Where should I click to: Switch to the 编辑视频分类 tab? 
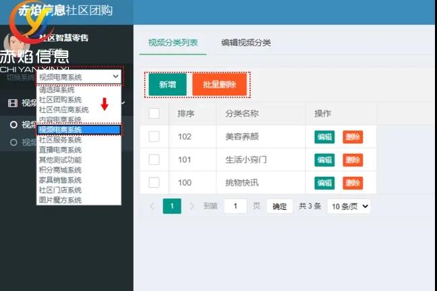tap(245, 43)
